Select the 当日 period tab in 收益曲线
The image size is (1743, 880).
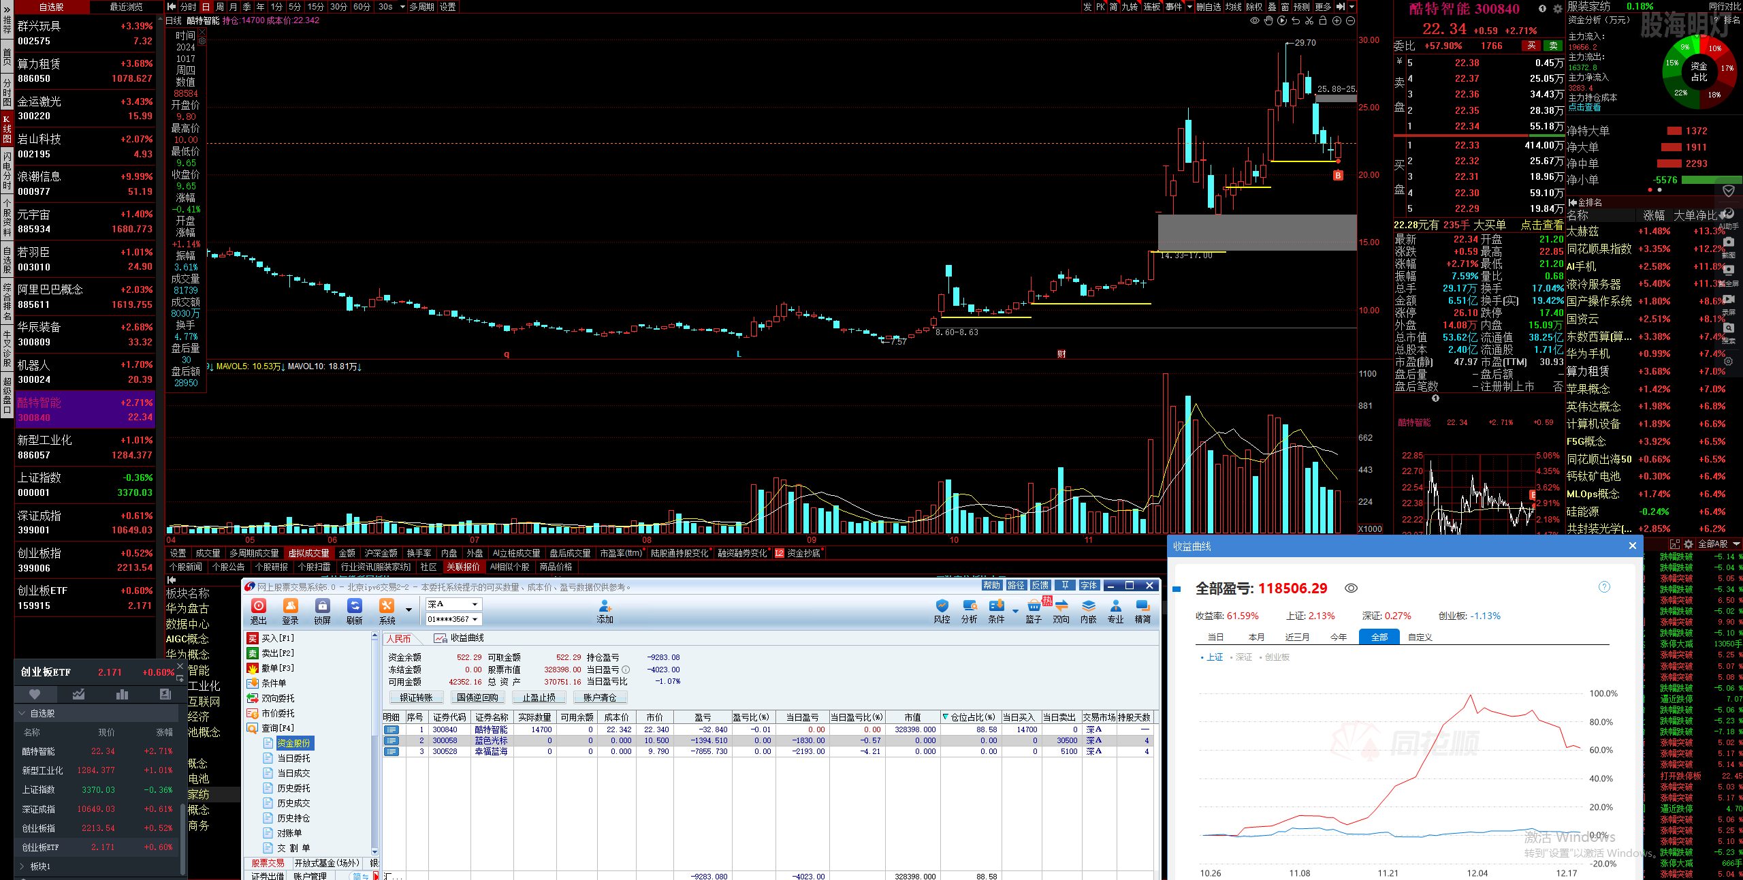coord(1215,638)
